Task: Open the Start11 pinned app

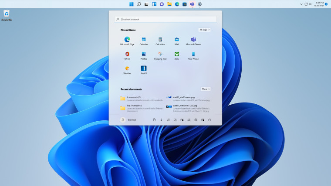Action: click(144, 69)
